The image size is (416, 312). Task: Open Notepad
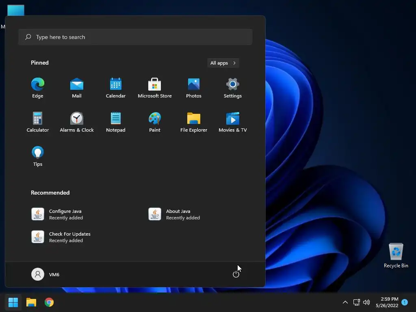pos(116,122)
